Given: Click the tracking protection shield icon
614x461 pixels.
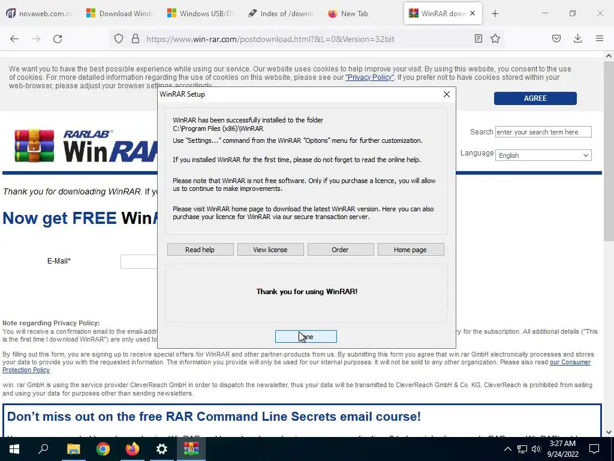Looking at the screenshot, I should 119,39.
